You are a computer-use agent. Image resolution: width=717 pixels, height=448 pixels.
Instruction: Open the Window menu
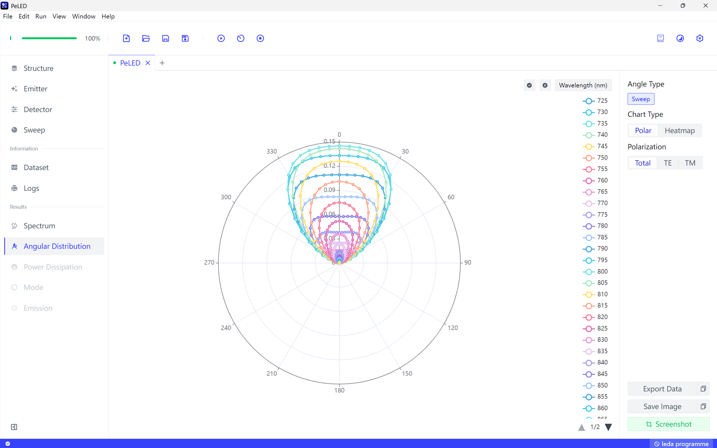coord(84,16)
